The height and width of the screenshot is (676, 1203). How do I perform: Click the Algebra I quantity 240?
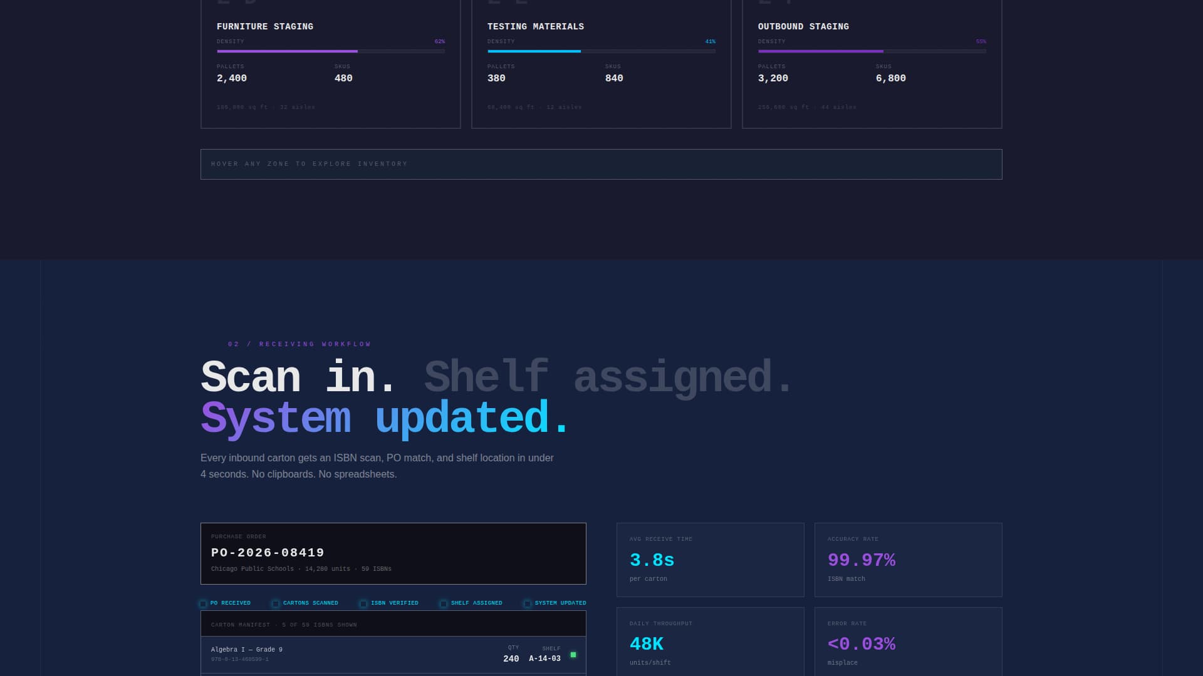pos(511,658)
